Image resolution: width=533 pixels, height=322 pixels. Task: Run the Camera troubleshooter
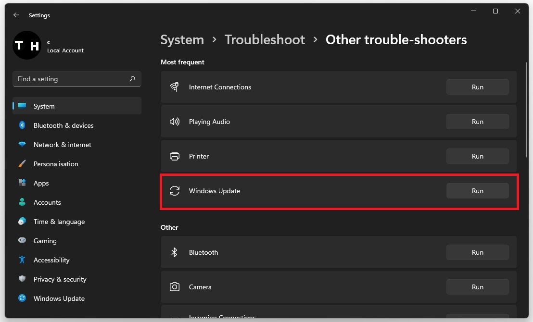pyautogui.click(x=478, y=287)
